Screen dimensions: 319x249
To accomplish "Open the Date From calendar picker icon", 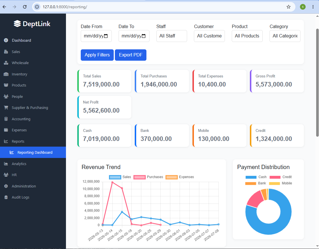I will point(106,36).
